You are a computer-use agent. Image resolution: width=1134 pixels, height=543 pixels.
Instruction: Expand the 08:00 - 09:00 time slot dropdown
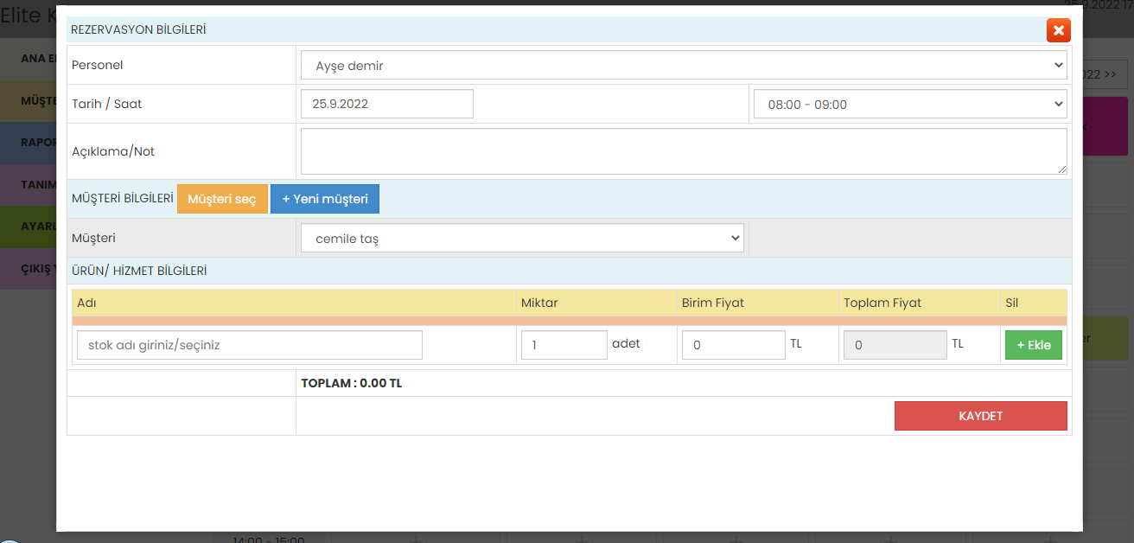pyautogui.click(x=909, y=104)
